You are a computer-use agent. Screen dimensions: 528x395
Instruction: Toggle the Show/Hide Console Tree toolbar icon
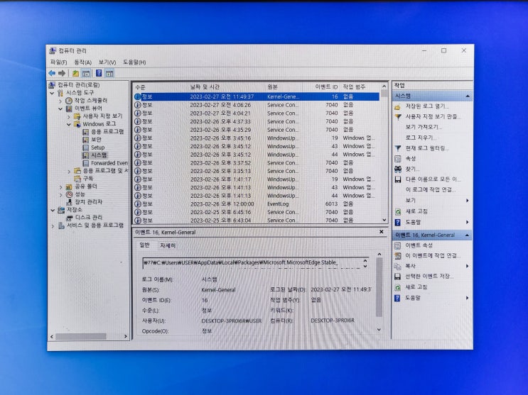pos(86,73)
